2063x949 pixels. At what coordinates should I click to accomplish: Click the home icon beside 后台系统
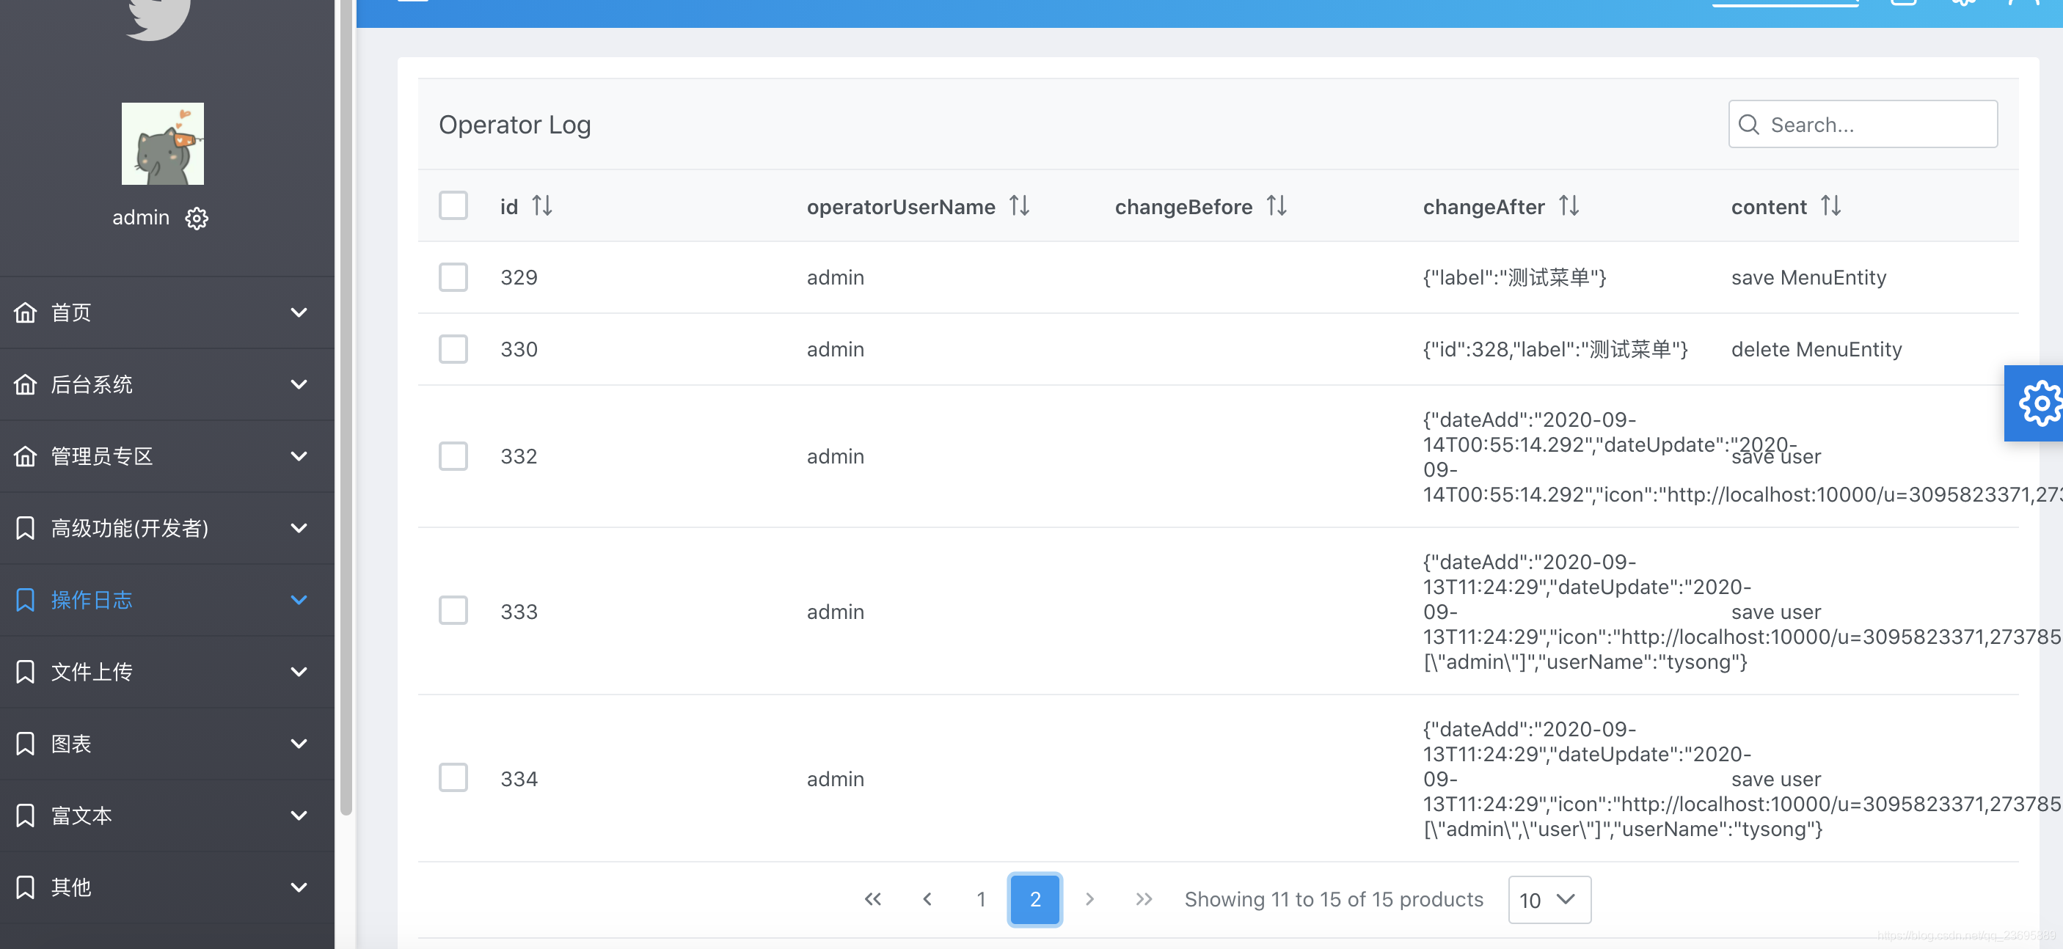tap(26, 384)
